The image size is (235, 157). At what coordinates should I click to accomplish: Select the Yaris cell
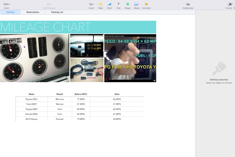pyautogui.click(x=60, y=109)
